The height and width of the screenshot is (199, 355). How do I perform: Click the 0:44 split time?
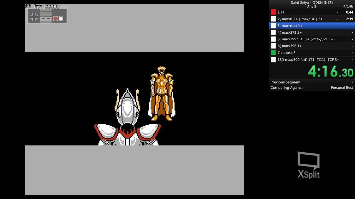349,12
